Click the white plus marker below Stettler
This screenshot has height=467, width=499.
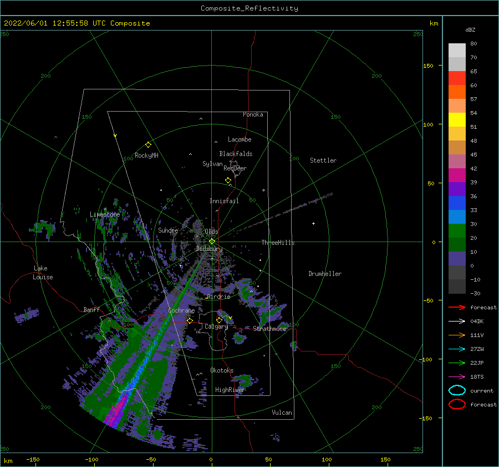313,223
